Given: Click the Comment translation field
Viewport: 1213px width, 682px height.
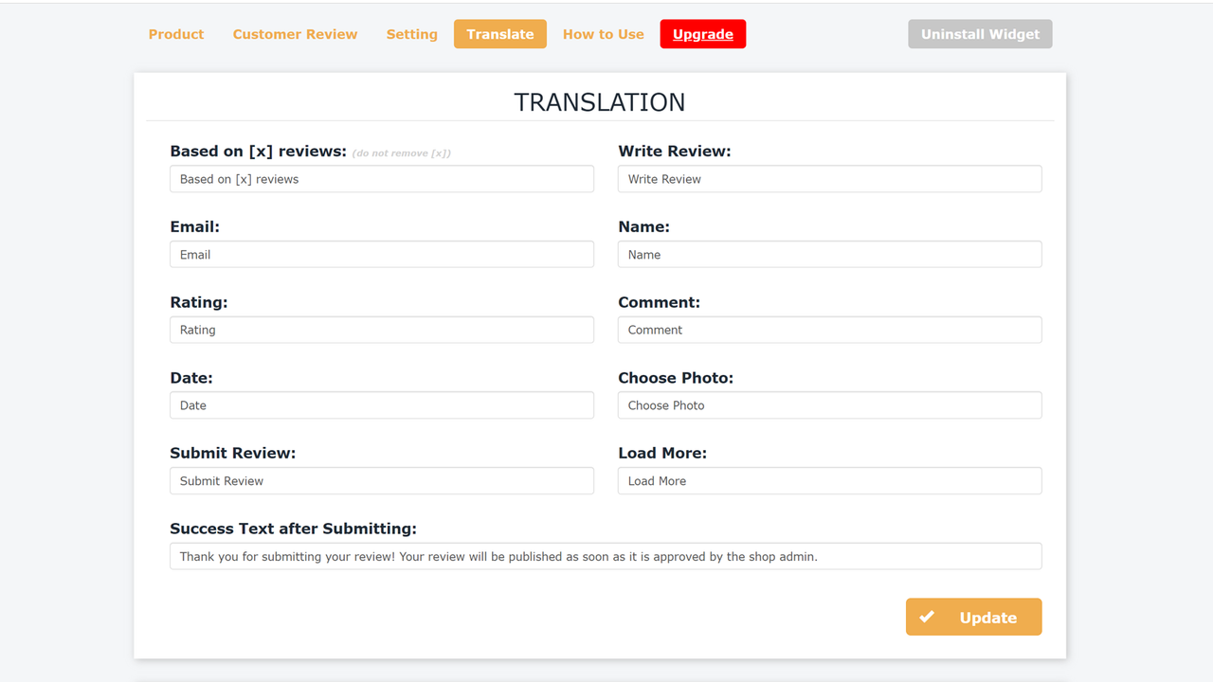Looking at the screenshot, I should (x=829, y=330).
